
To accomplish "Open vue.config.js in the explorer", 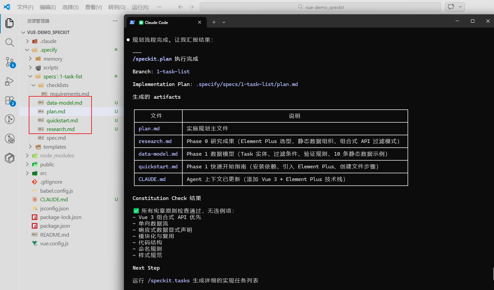I will 54,244.
